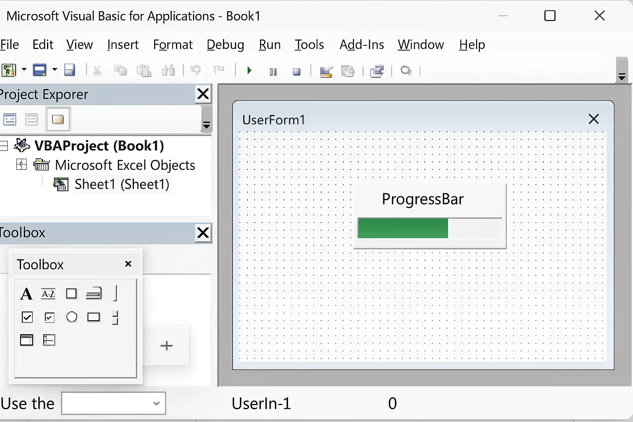Run the macro with green play icon

pyautogui.click(x=249, y=71)
